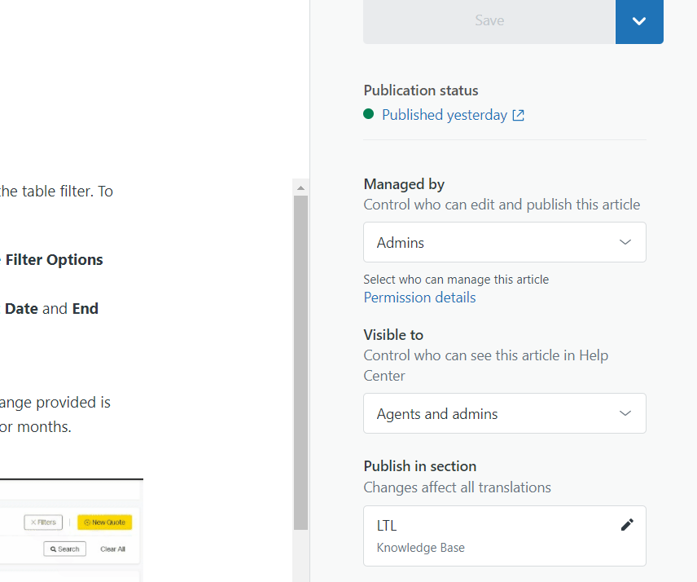Open the Published yesterday link
The height and width of the screenshot is (582, 697).
444,115
